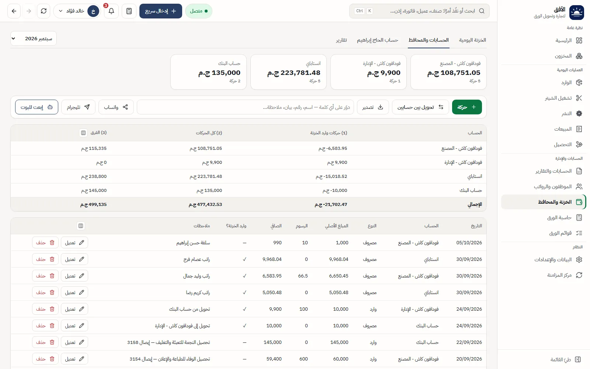
Task: Click the green حركة add button
Action: 467,107
